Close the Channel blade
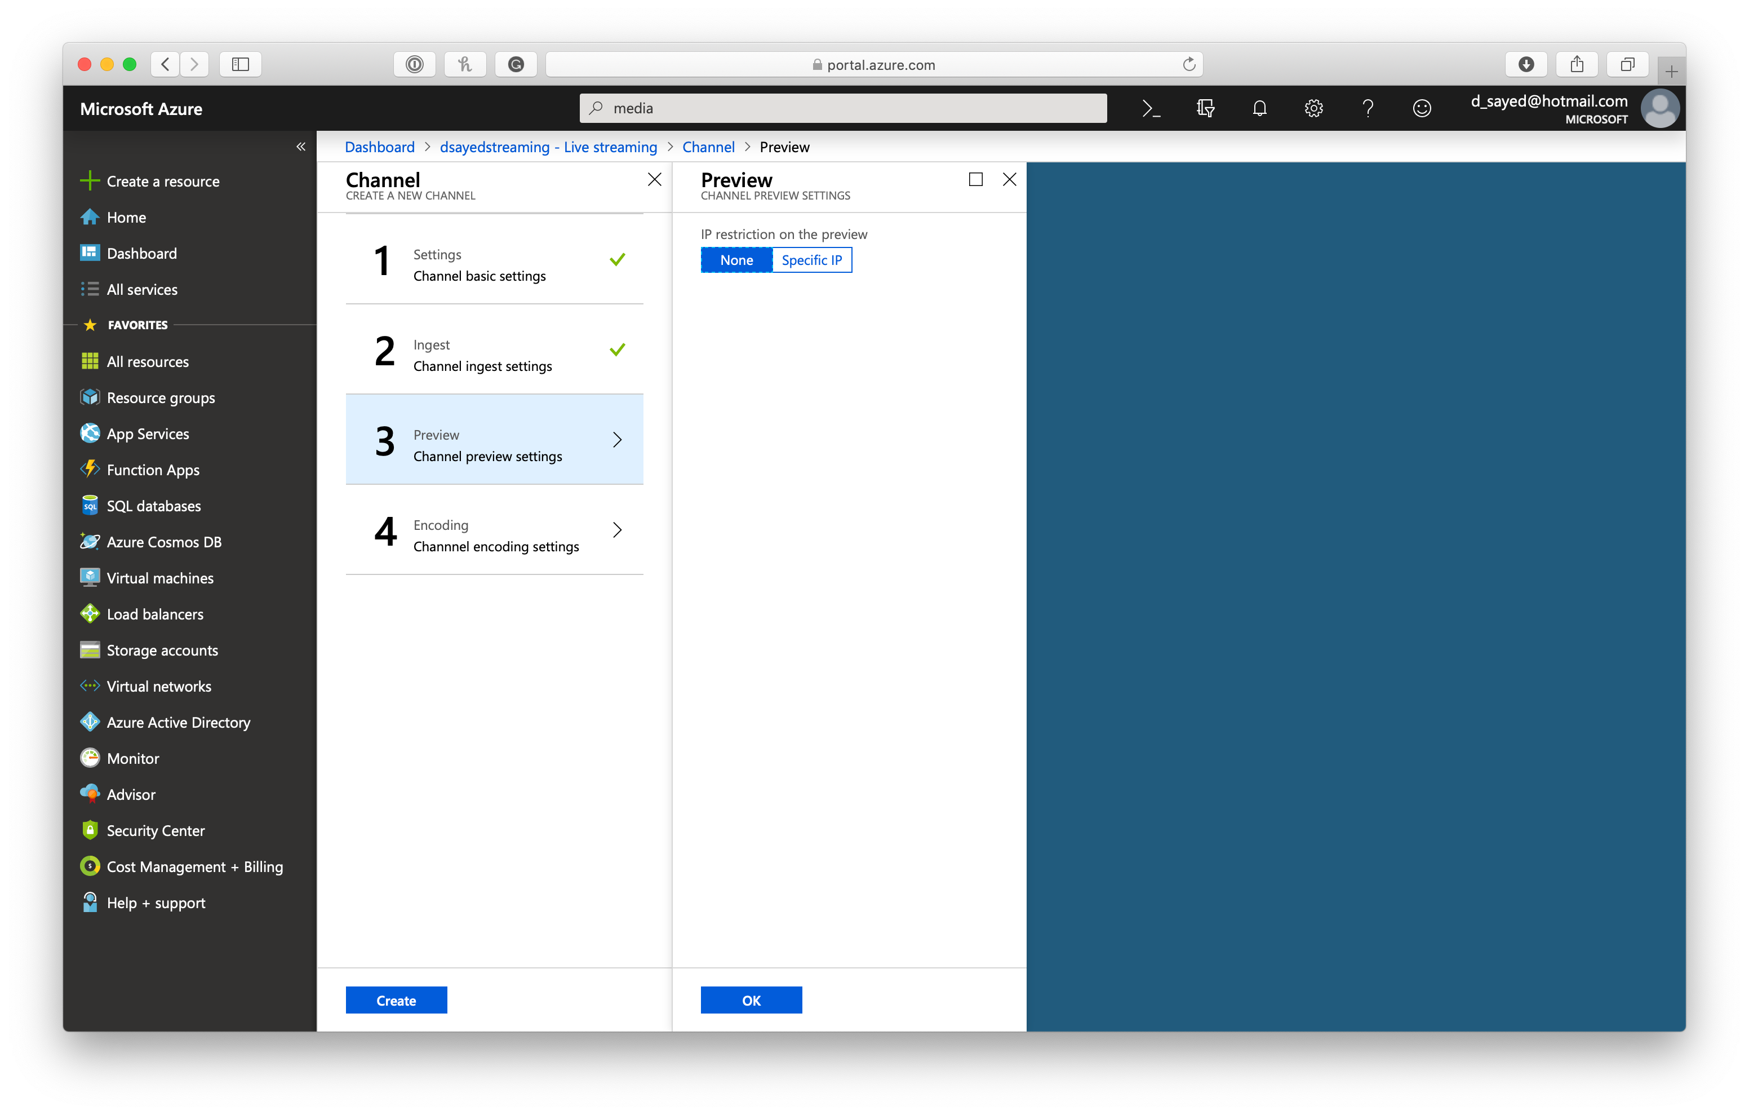Image resolution: width=1749 pixels, height=1115 pixels. (x=654, y=179)
